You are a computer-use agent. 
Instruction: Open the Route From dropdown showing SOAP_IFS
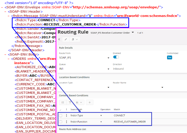108,58
